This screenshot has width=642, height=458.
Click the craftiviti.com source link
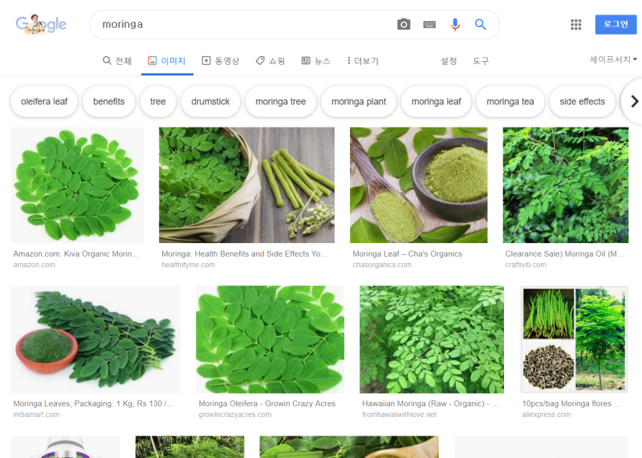(526, 265)
